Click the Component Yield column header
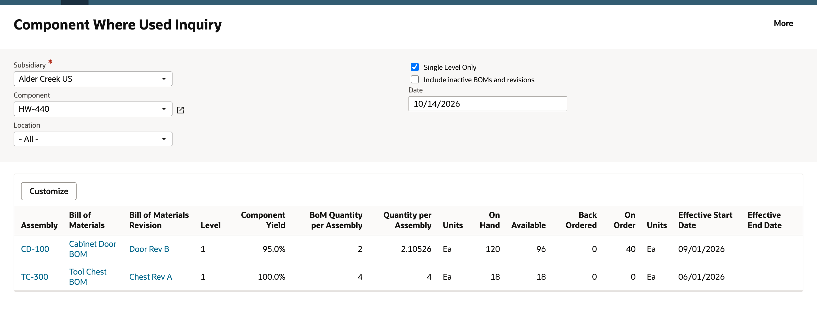Screen dimensions: 817x312 coord(263,220)
